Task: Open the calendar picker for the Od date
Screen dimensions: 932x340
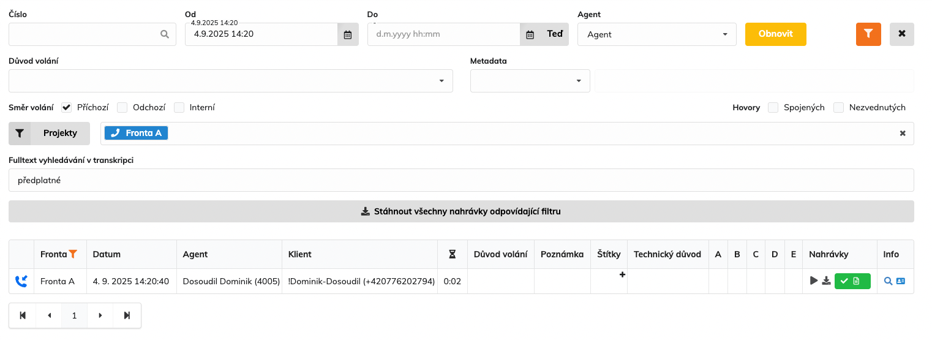Action: [x=347, y=34]
